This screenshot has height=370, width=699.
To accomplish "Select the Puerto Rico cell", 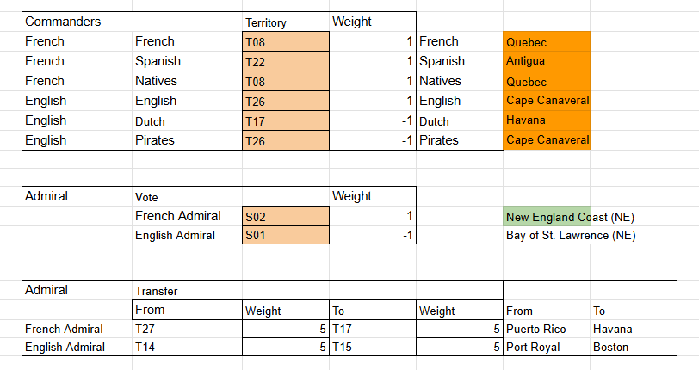I will tap(547, 329).
